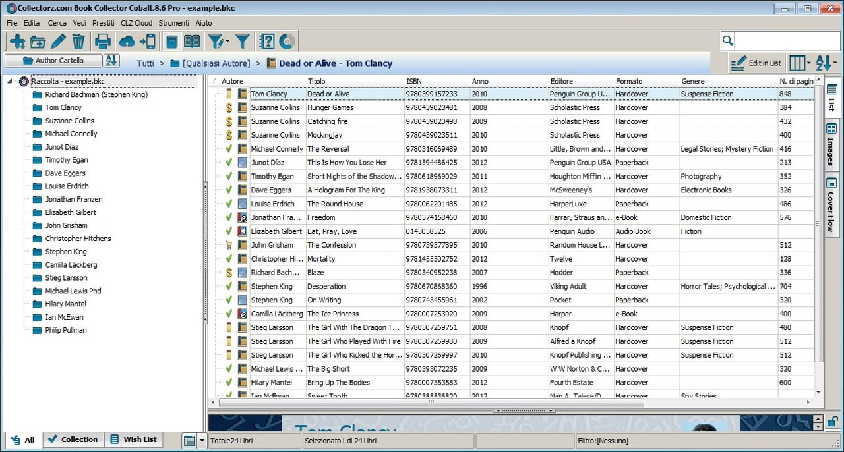Click the [Qualsiasi Autore] breadcrumb
The image size is (844, 452).
[x=216, y=63]
